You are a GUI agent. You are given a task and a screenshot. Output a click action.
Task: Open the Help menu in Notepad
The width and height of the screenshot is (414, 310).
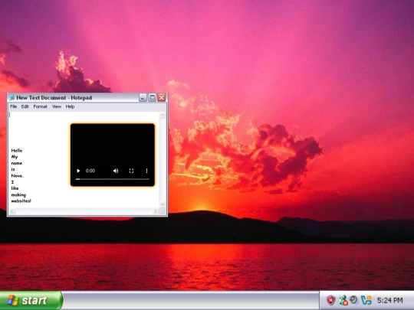point(70,106)
